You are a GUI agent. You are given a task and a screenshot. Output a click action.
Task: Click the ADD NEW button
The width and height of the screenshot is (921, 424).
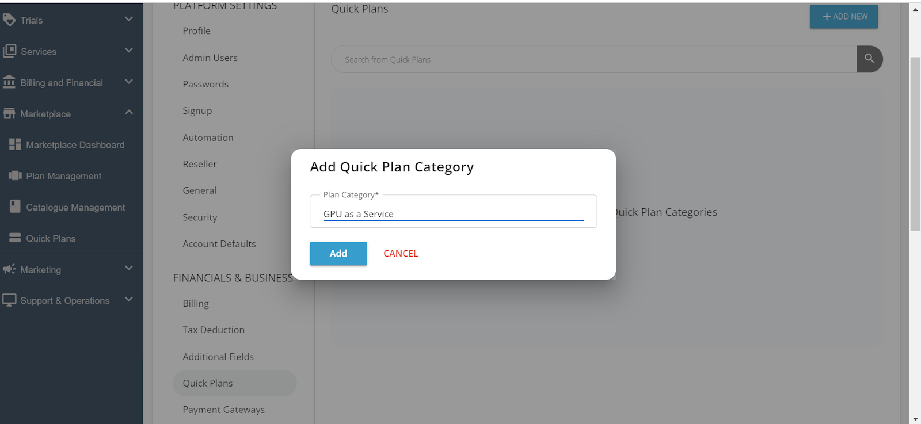(843, 17)
